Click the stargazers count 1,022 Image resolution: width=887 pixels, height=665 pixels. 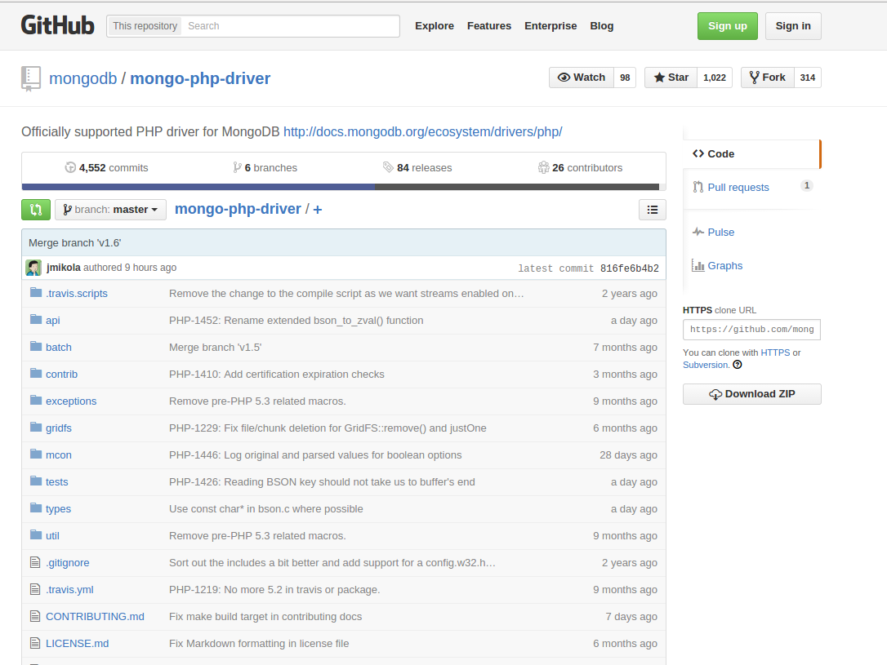pos(715,78)
